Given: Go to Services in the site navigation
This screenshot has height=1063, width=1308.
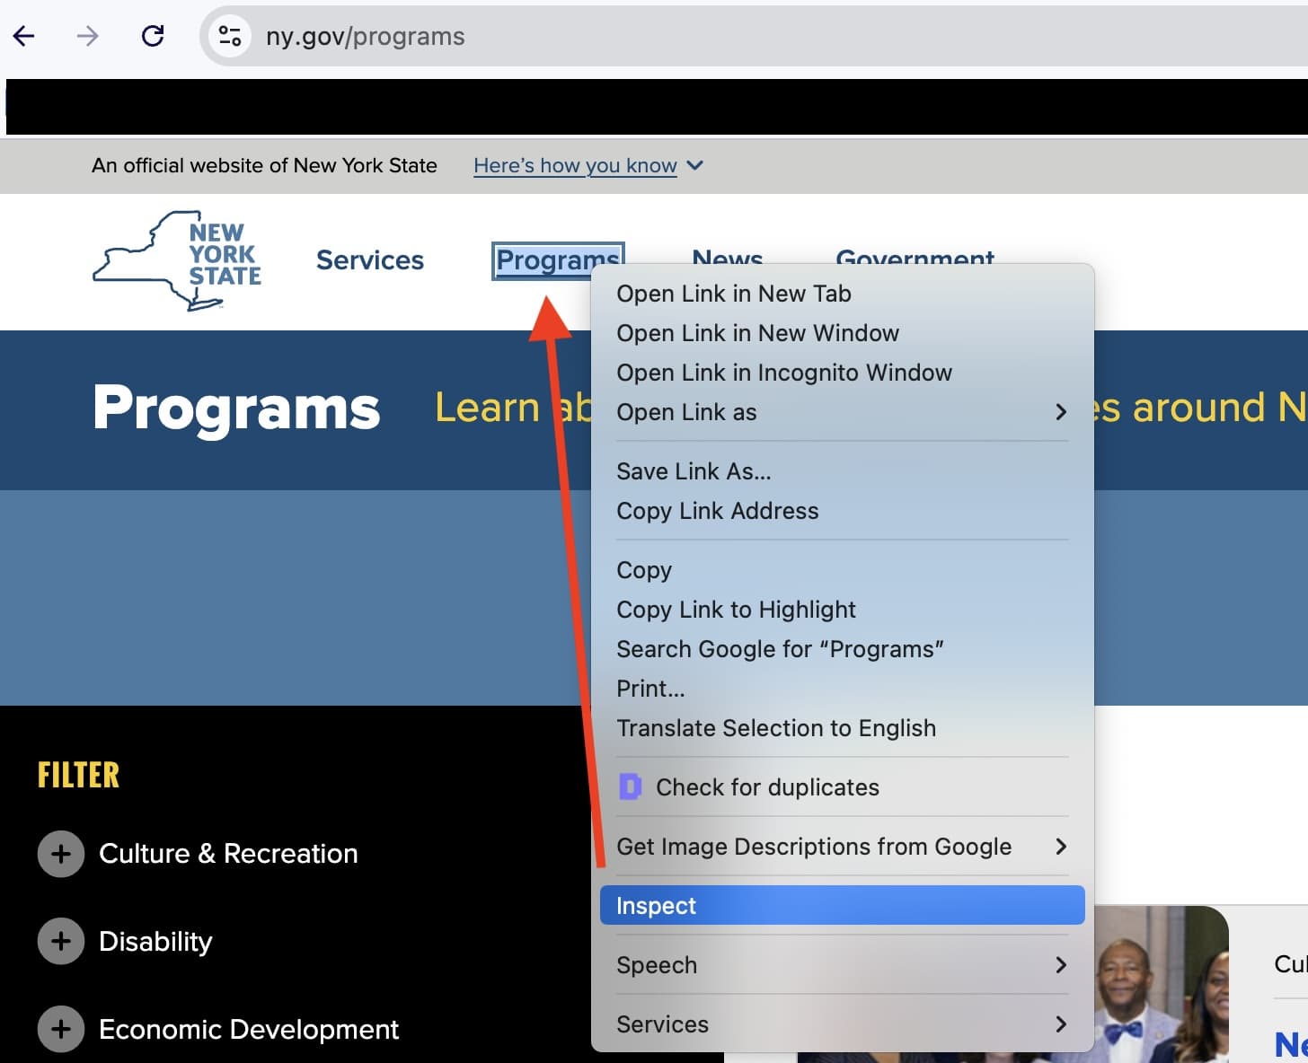Looking at the screenshot, I should tap(370, 260).
